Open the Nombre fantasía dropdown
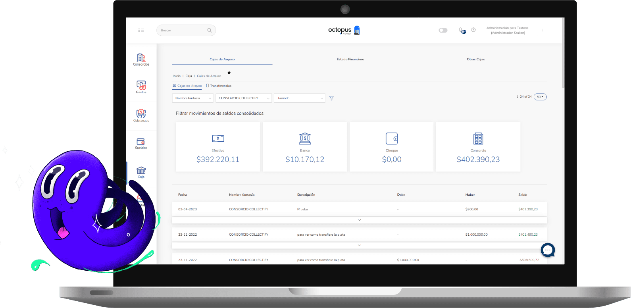 193,98
